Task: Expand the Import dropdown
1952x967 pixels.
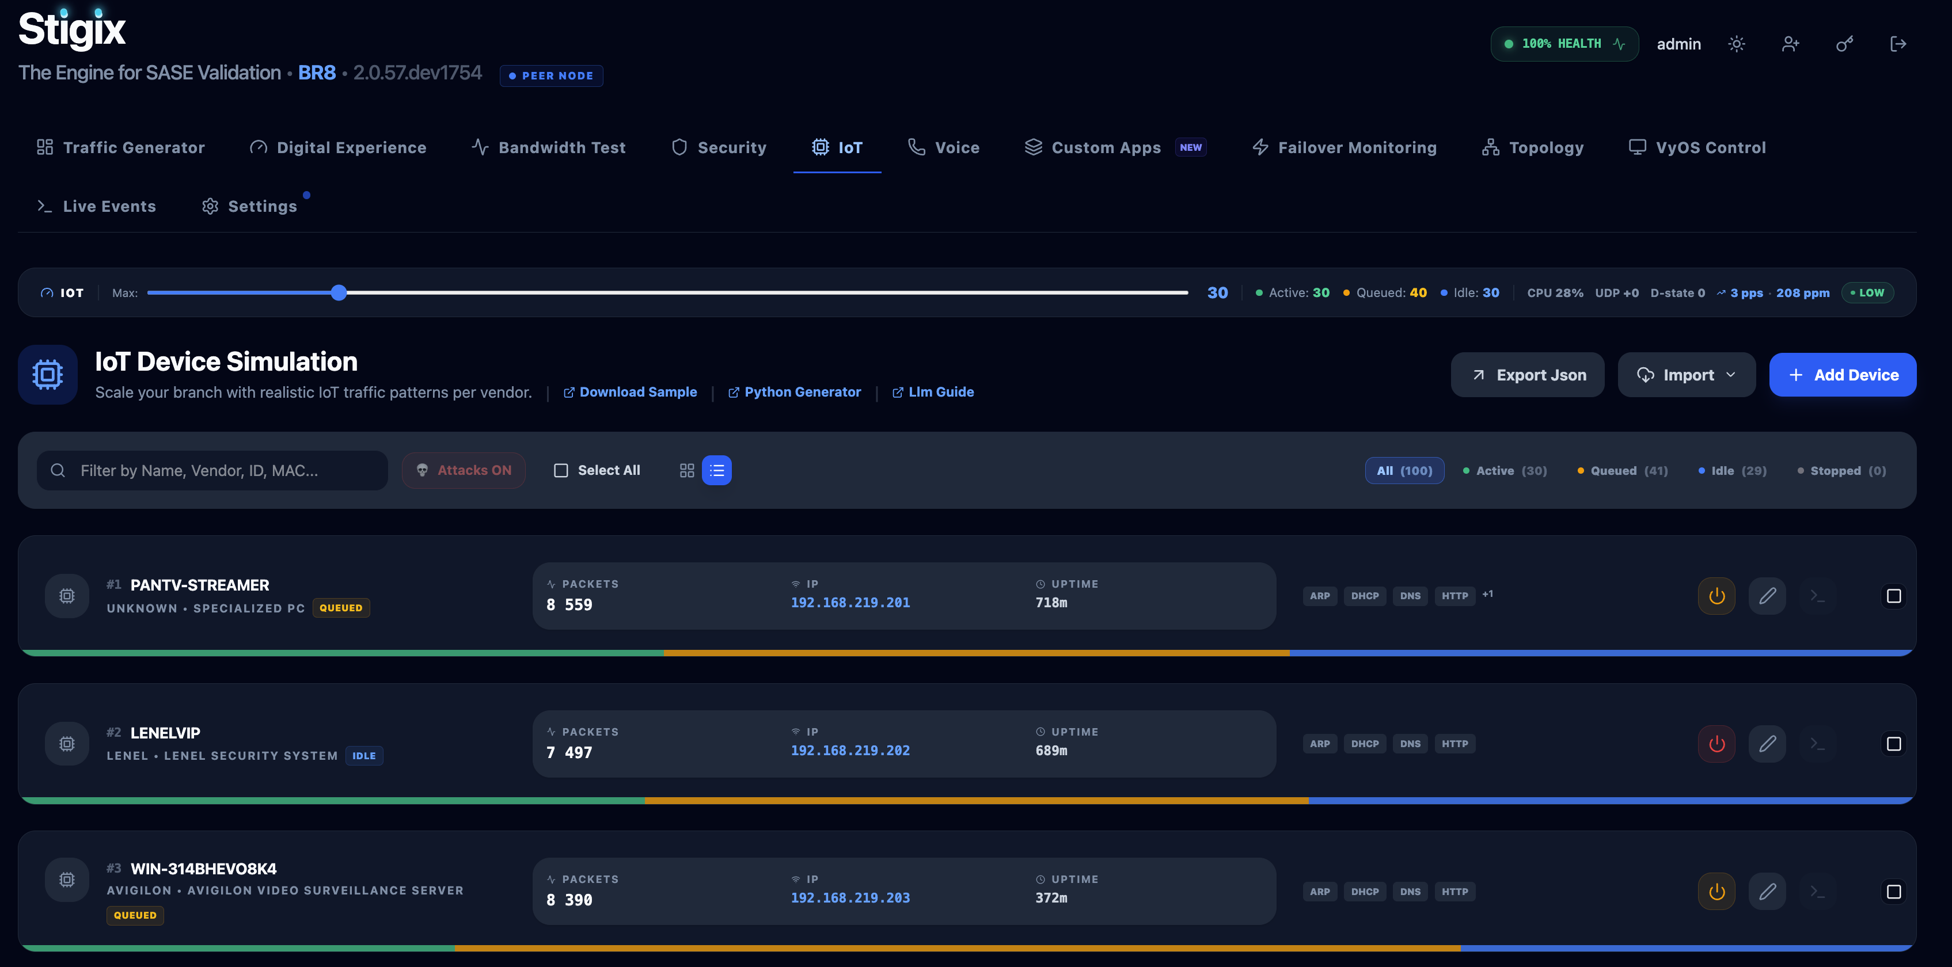Action: pos(1687,375)
